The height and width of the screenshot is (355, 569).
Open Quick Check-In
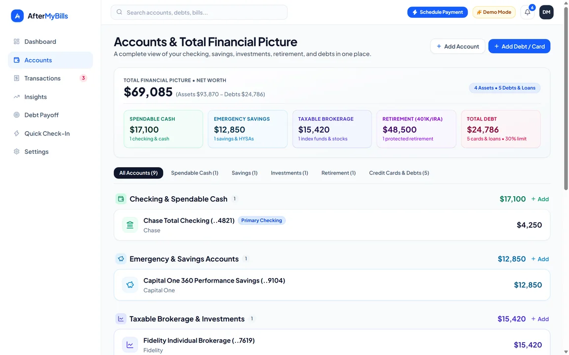pos(50,133)
